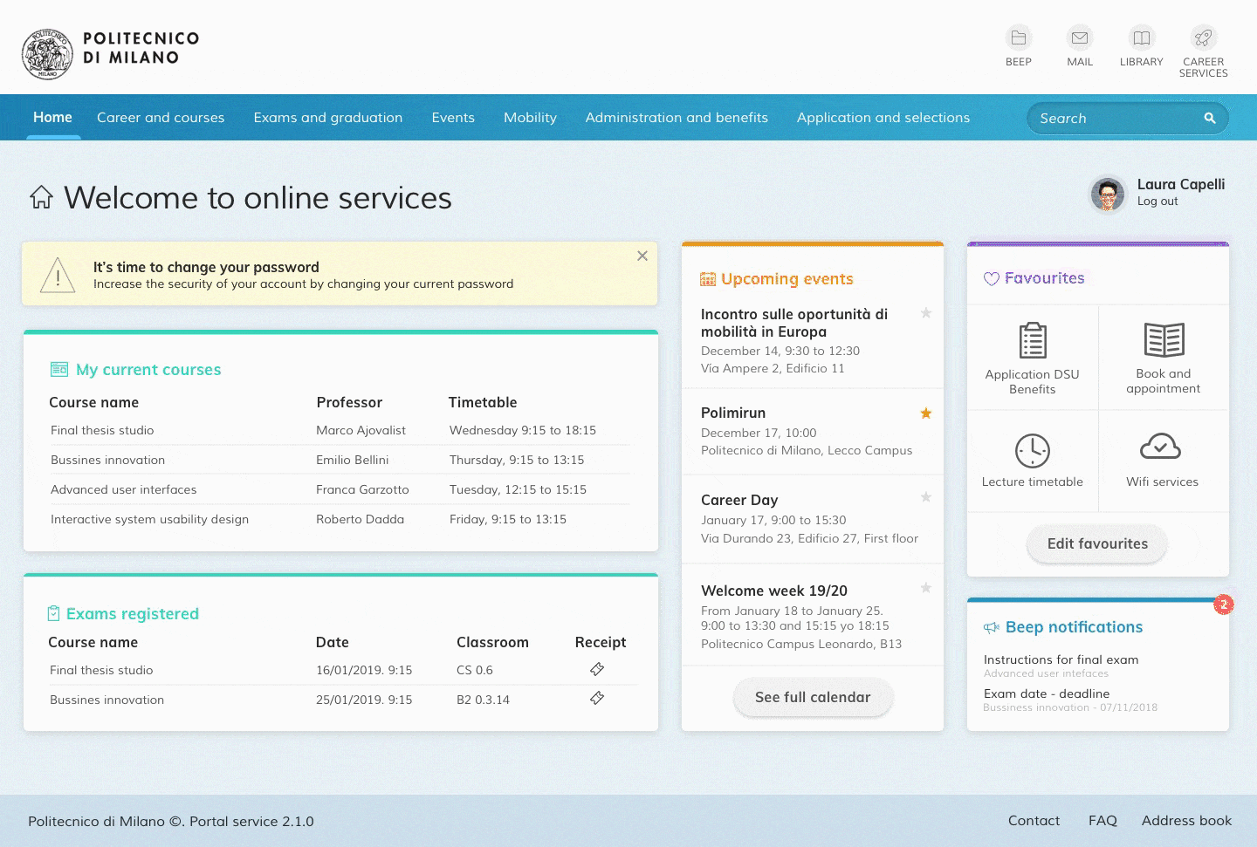Open the Exams and graduation menu
Screen dimensions: 1257x847
(x=327, y=118)
